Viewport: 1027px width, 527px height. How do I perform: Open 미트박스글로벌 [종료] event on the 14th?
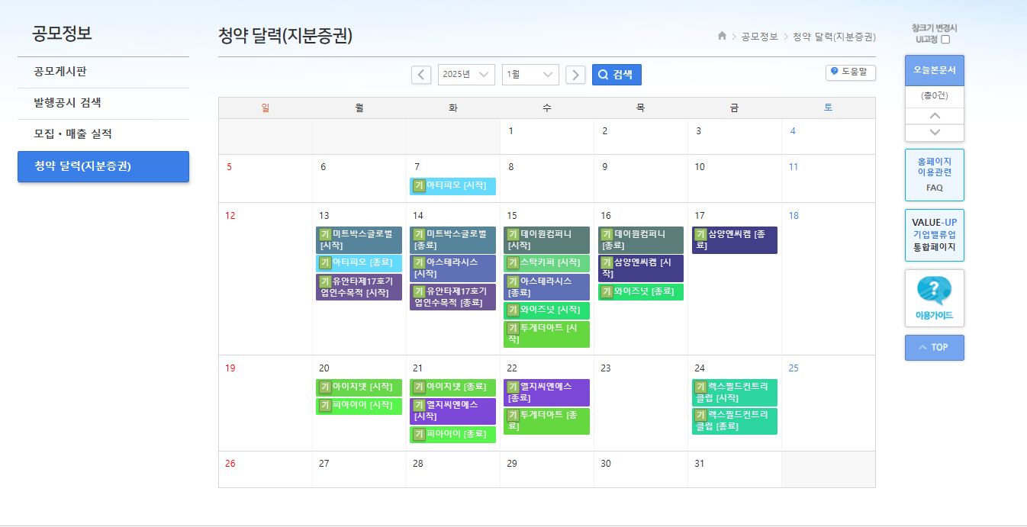452,240
